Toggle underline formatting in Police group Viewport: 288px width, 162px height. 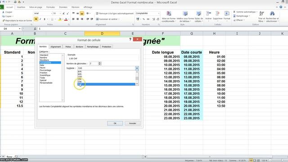click(x=44, y=19)
